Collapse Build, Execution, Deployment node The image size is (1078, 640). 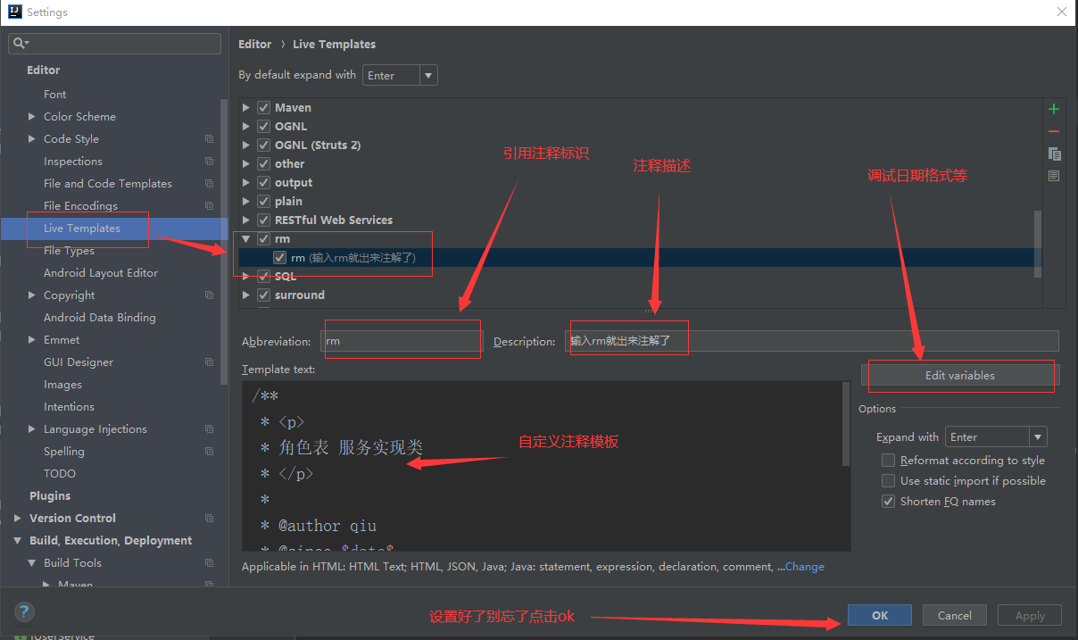18,541
